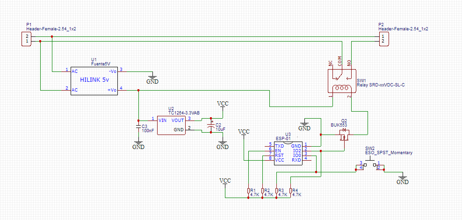Click the 'EN' pin label on ESP-01

coord(278,150)
